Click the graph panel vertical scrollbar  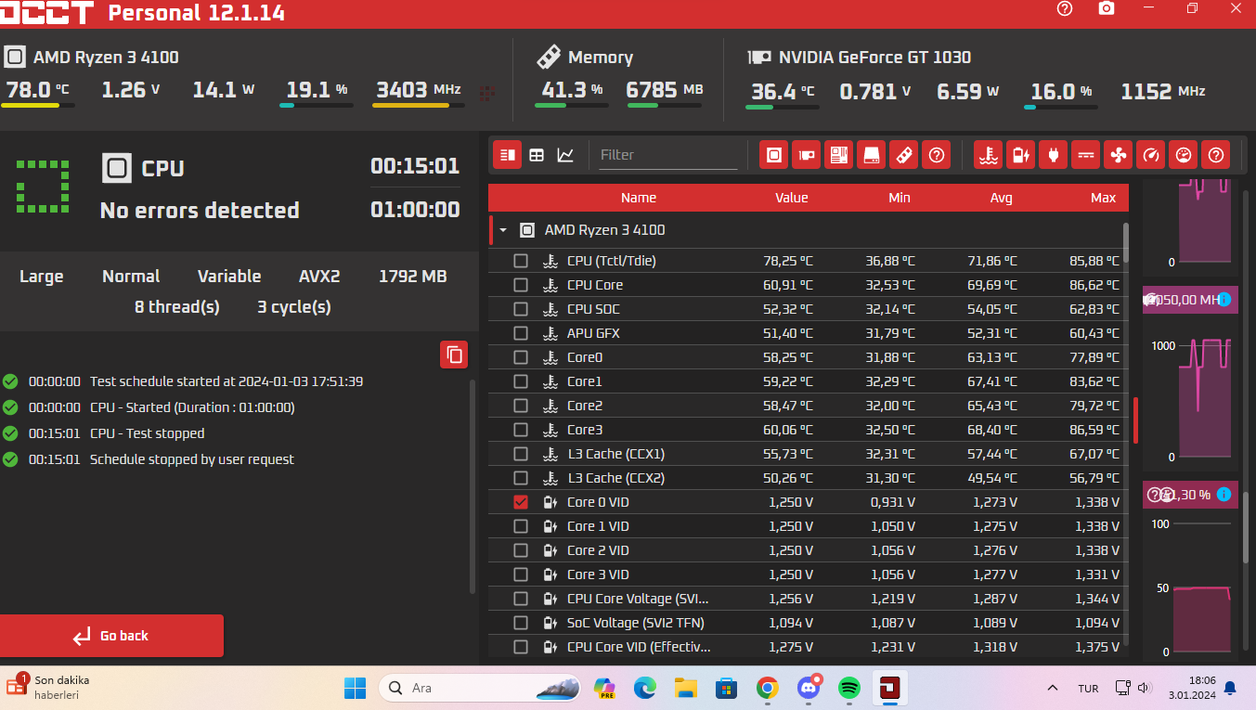(1247, 526)
